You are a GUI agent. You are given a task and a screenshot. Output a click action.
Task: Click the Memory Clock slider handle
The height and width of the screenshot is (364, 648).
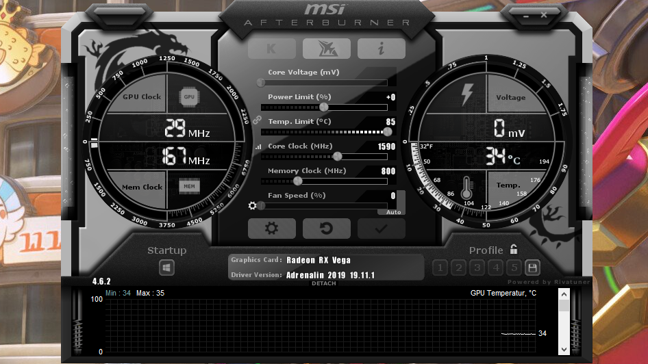click(297, 181)
